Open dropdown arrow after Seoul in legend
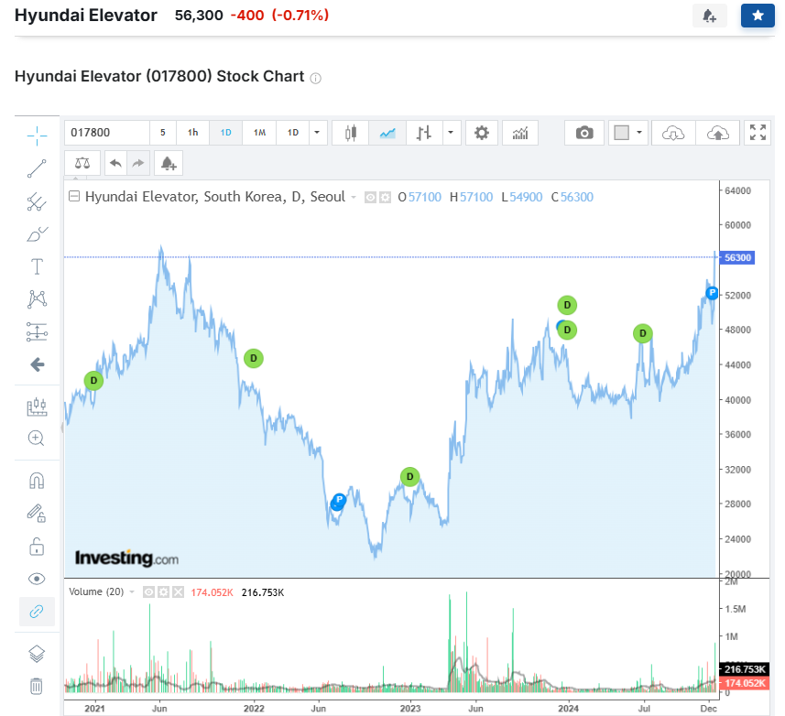This screenshot has height=716, width=785. (354, 197)
